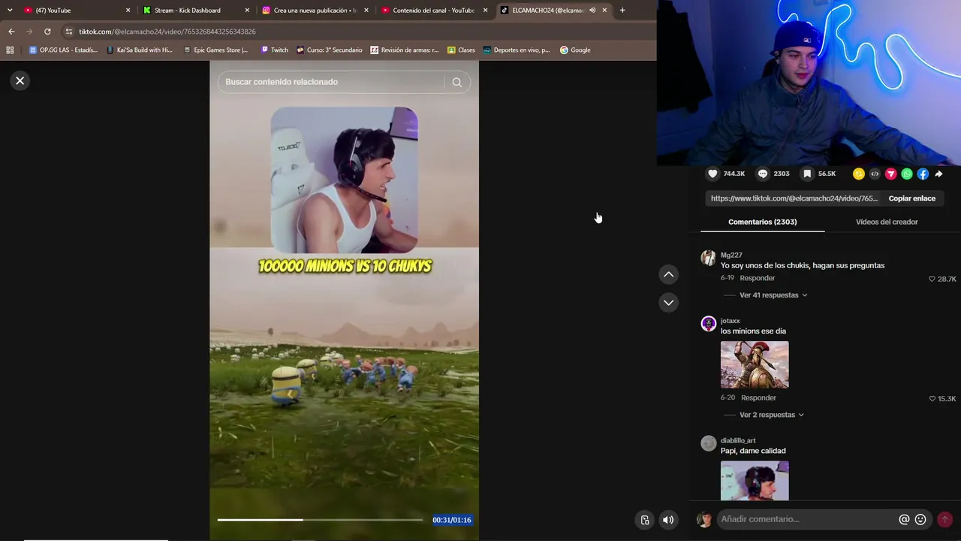961x541 pixels.
Task: Reload the current page
Action: pos(47,32)
